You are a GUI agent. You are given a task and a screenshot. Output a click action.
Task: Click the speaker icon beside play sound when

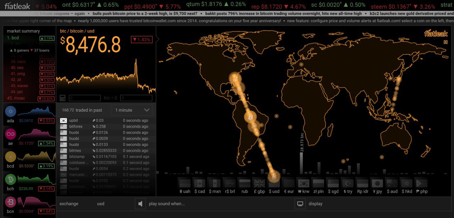141,204
